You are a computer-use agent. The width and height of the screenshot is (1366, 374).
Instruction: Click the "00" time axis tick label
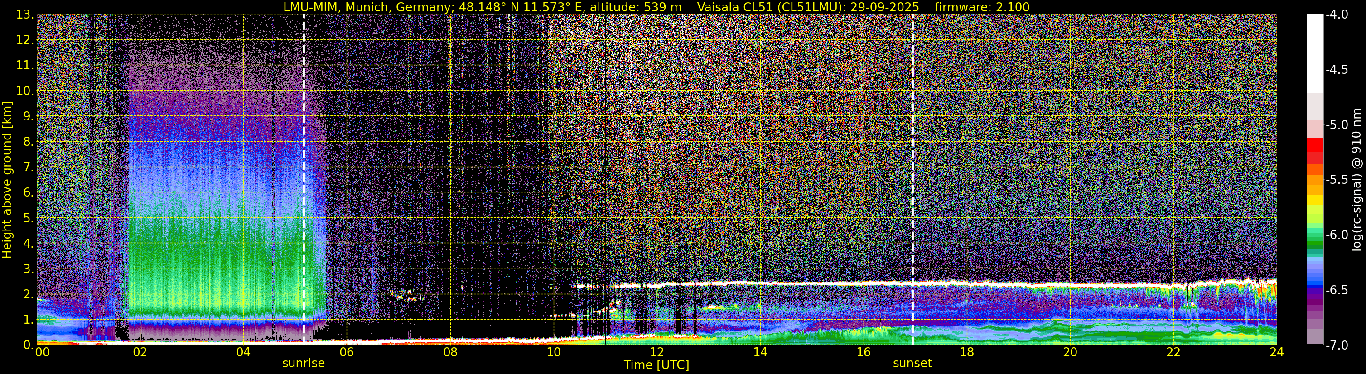click(43, 353)
